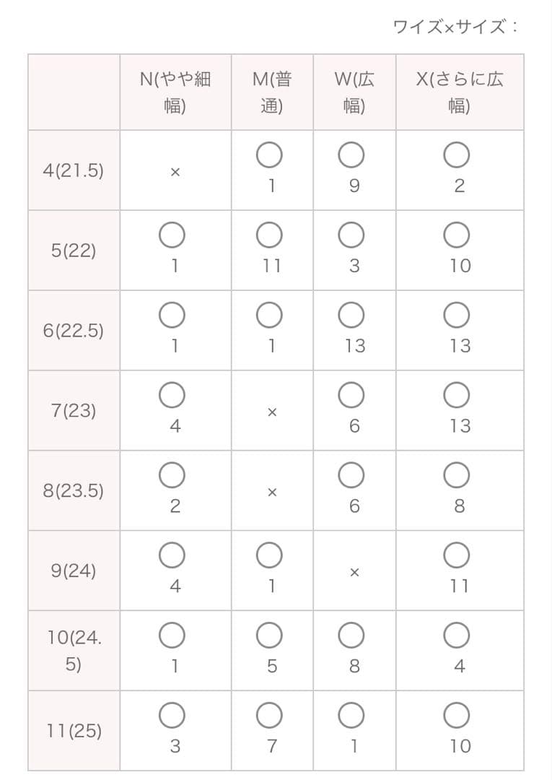This screenshot has width=552, height=780.
Task: Select the circle for size 4(21.5) M width
Action: [269, 155]
